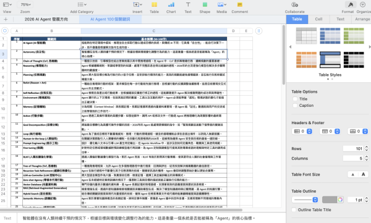Enable the Outline Table Title checkbox
Image resolution: width=371 pixels, height=223 pixels.
pos(294,210)
